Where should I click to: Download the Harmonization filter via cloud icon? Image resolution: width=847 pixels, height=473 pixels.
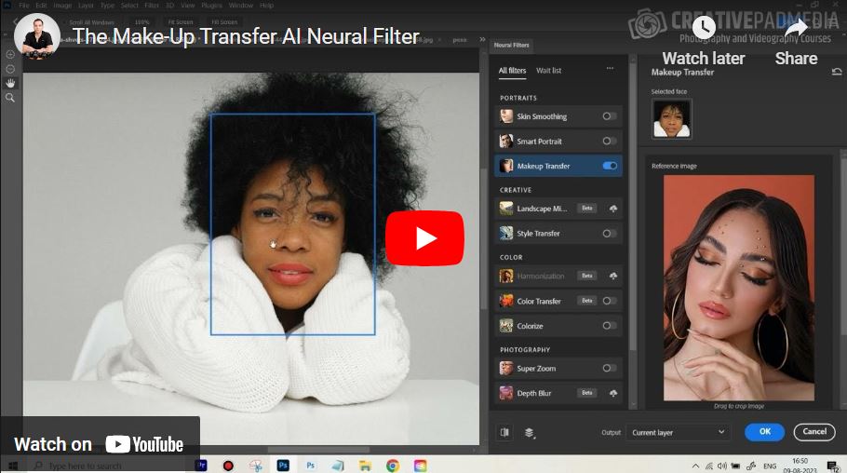click(x=613, y=277)
